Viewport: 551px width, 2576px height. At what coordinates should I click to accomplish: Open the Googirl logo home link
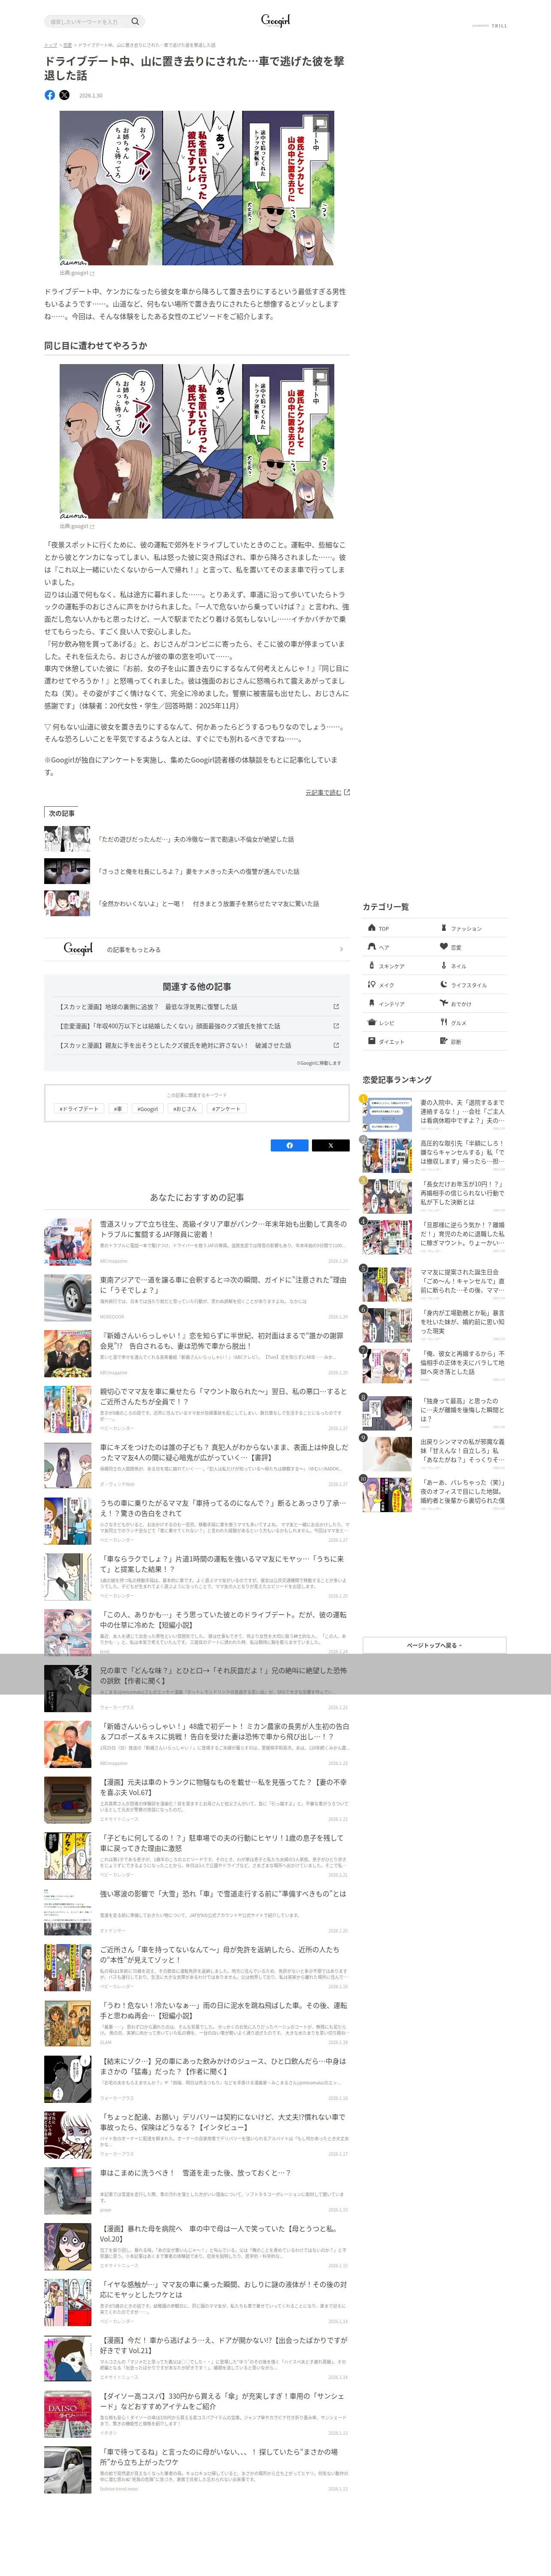click(275, 20)
